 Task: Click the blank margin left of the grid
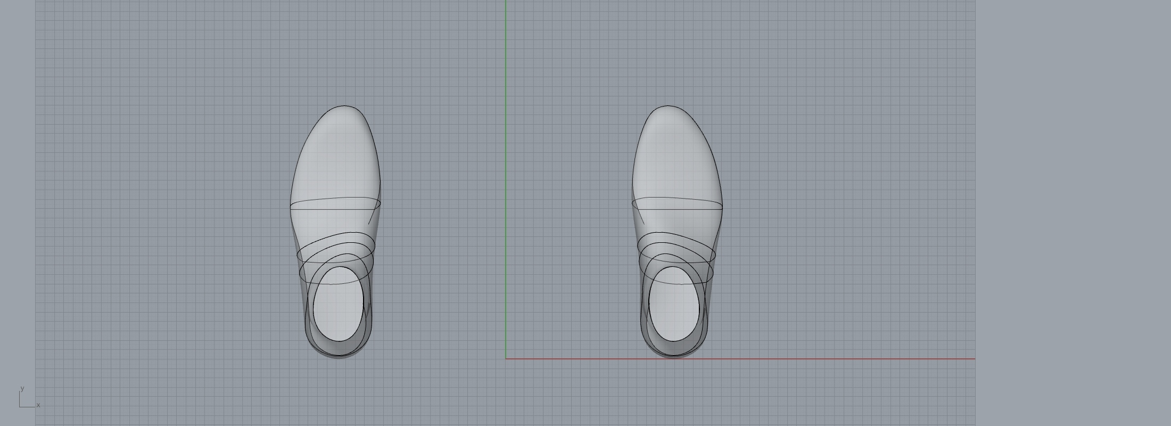(17, 213)
